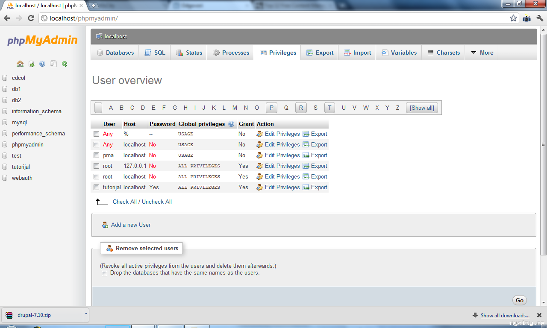
Task: Open the Processes tab
Action: point(231,53)
